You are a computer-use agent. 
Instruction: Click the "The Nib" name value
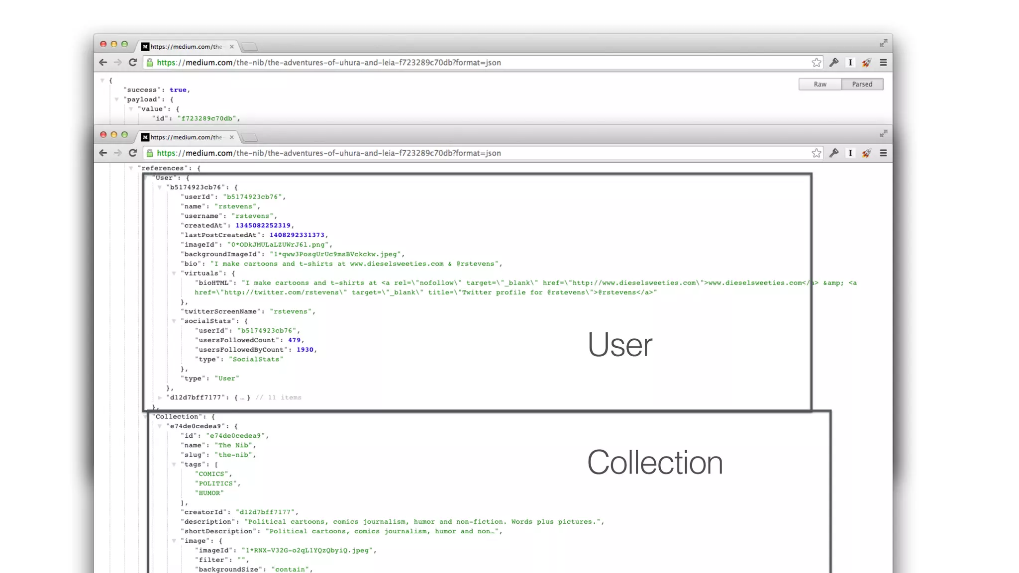coord(233,445)
